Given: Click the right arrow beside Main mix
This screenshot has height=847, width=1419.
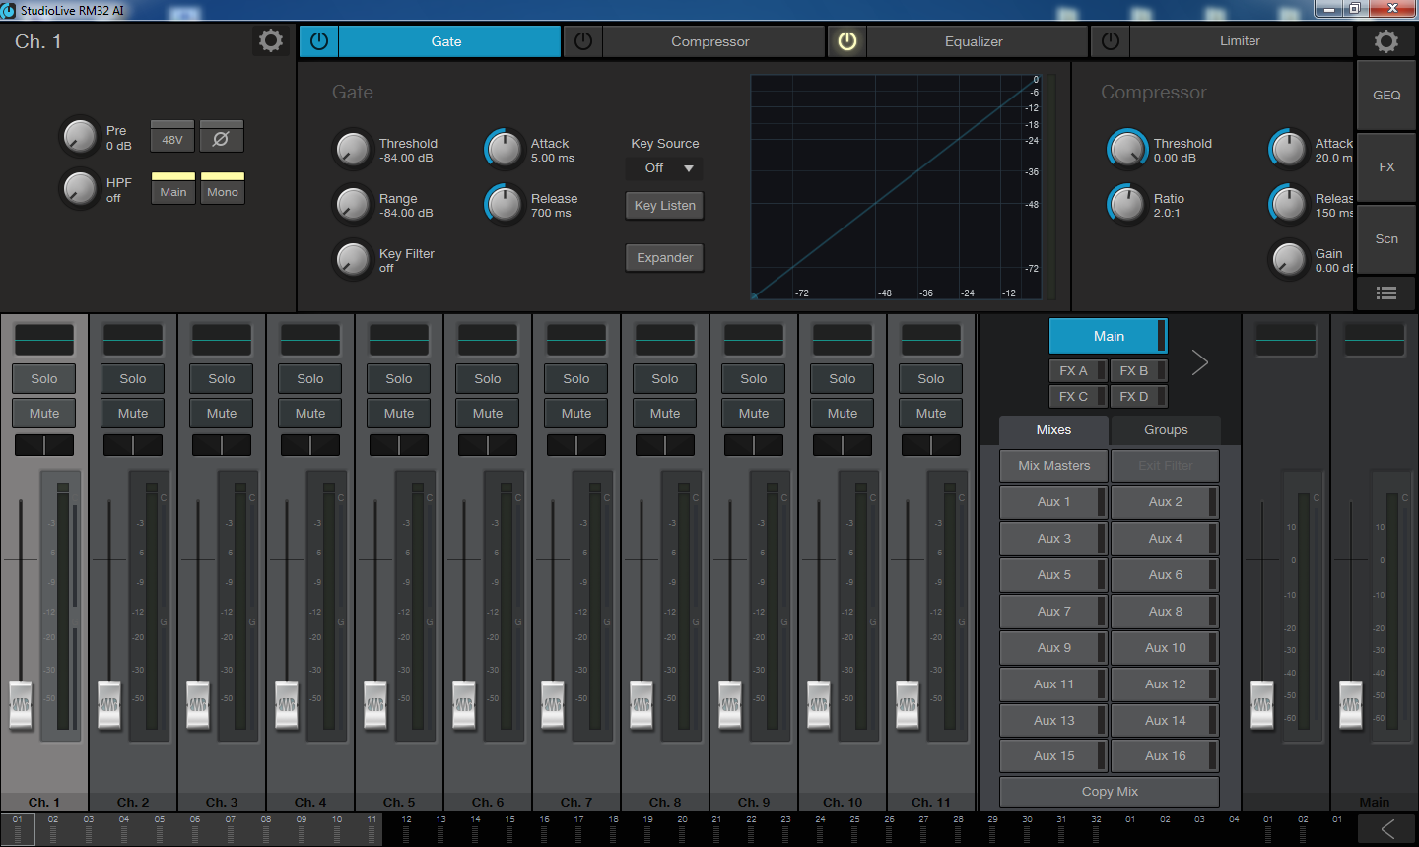Looking at the screenshot, I should click(1199, 362).
